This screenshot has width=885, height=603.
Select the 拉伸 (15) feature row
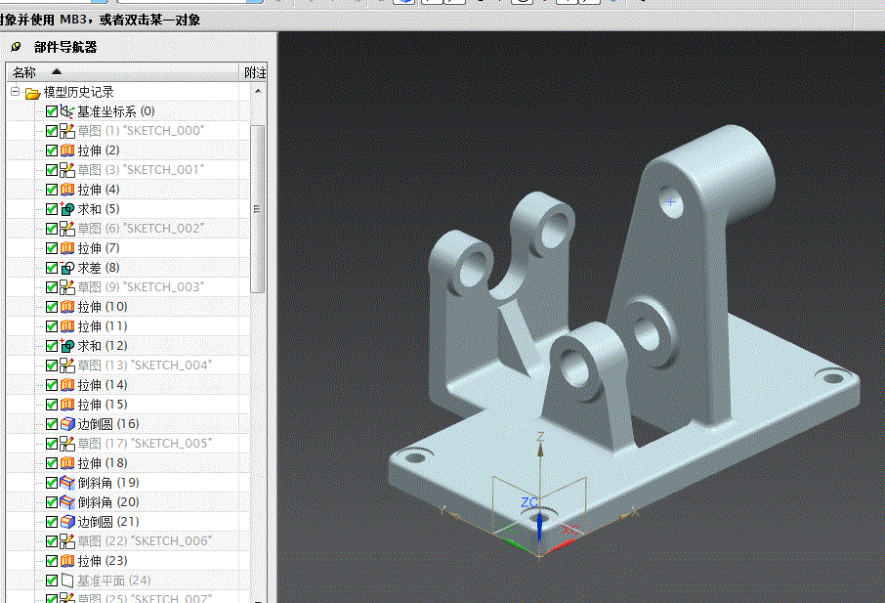(x=128, y=405)
